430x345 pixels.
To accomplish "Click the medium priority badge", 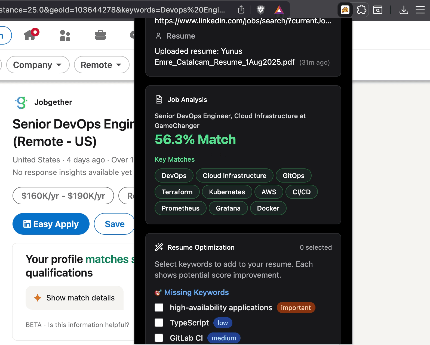I will coord(224,338).
